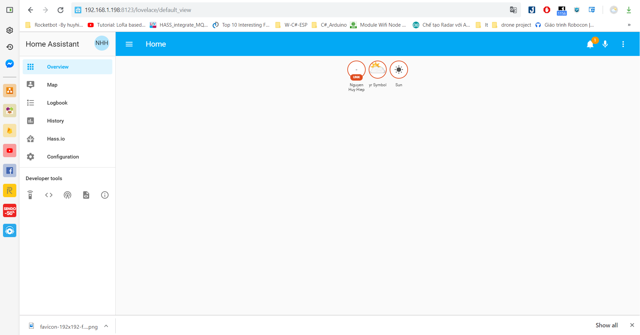This screenshot has height=335, width=640.
Task: Open Firebase flame shortcut in browser sidebar
Action: [x=10, y=131]
